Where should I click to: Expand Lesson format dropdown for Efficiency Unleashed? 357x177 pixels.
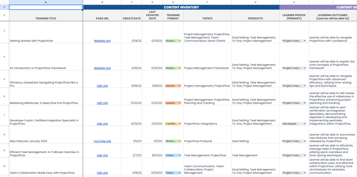click(173, 86)
